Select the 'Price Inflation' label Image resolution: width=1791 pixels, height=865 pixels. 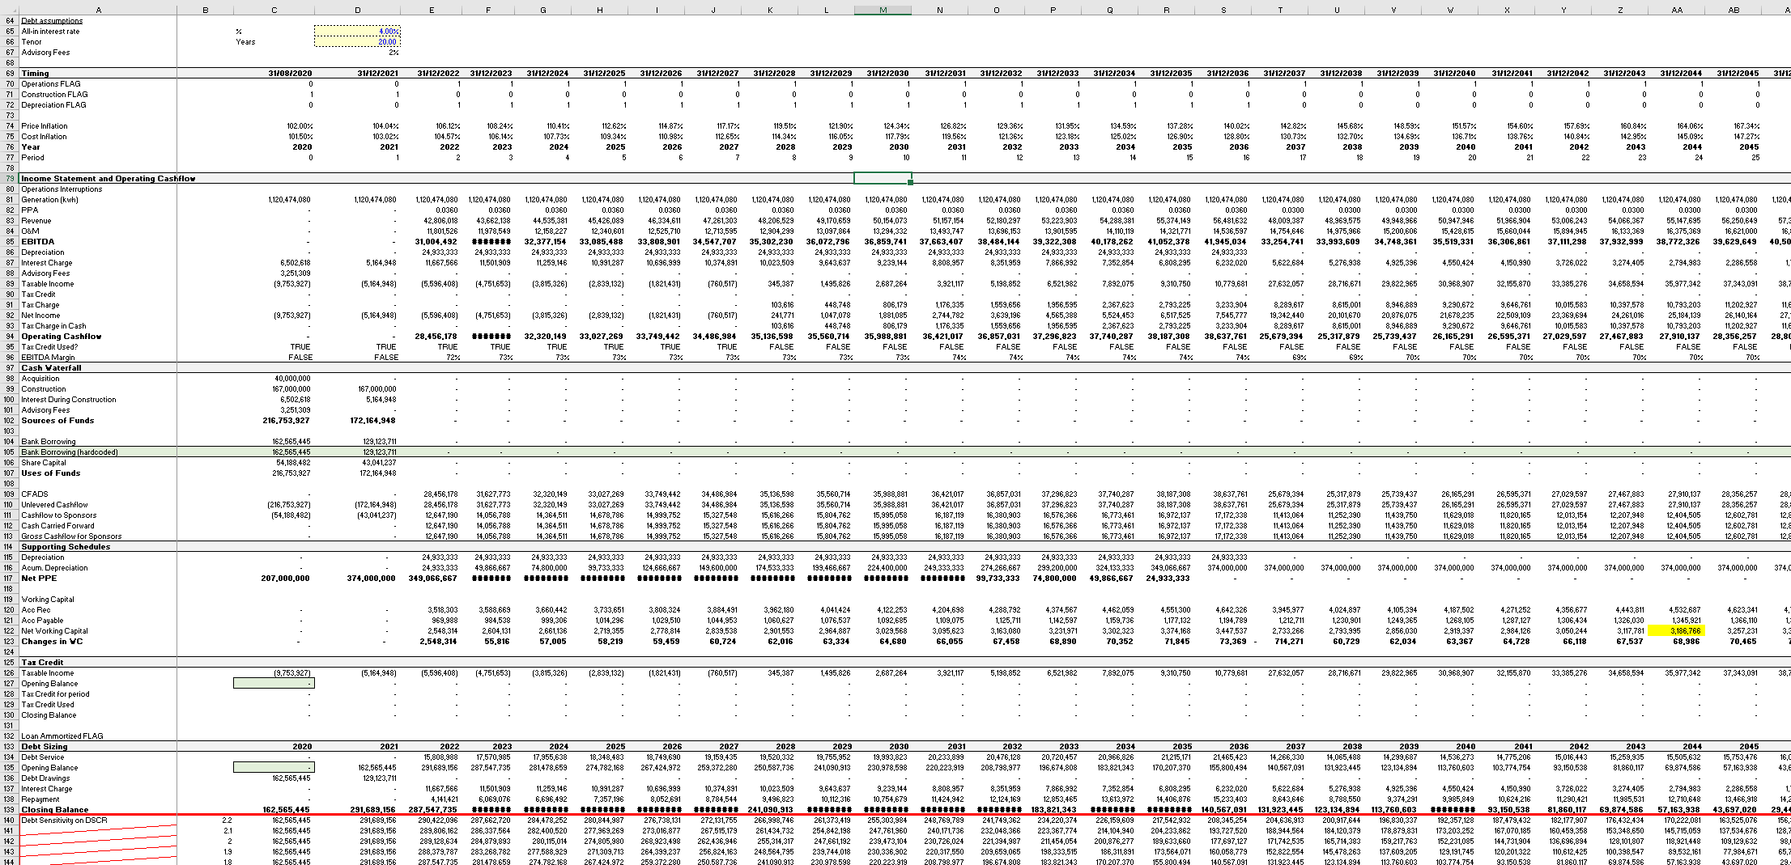[x=45, y=125]
